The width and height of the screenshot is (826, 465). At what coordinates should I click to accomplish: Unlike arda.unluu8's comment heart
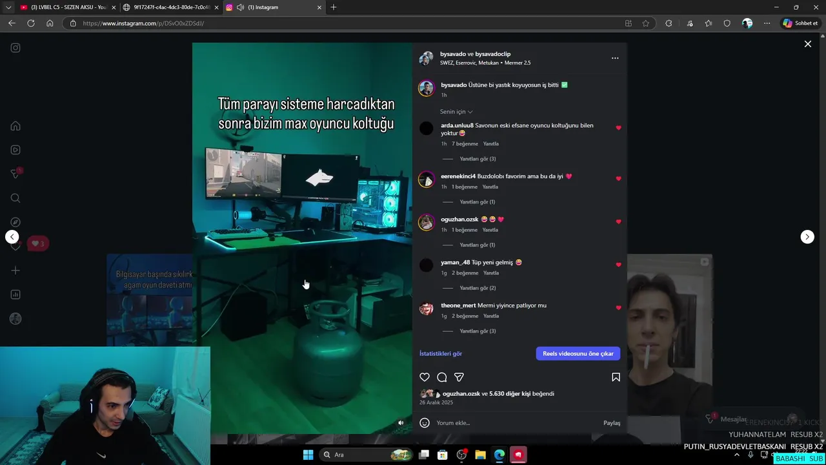tap(618, 128)
